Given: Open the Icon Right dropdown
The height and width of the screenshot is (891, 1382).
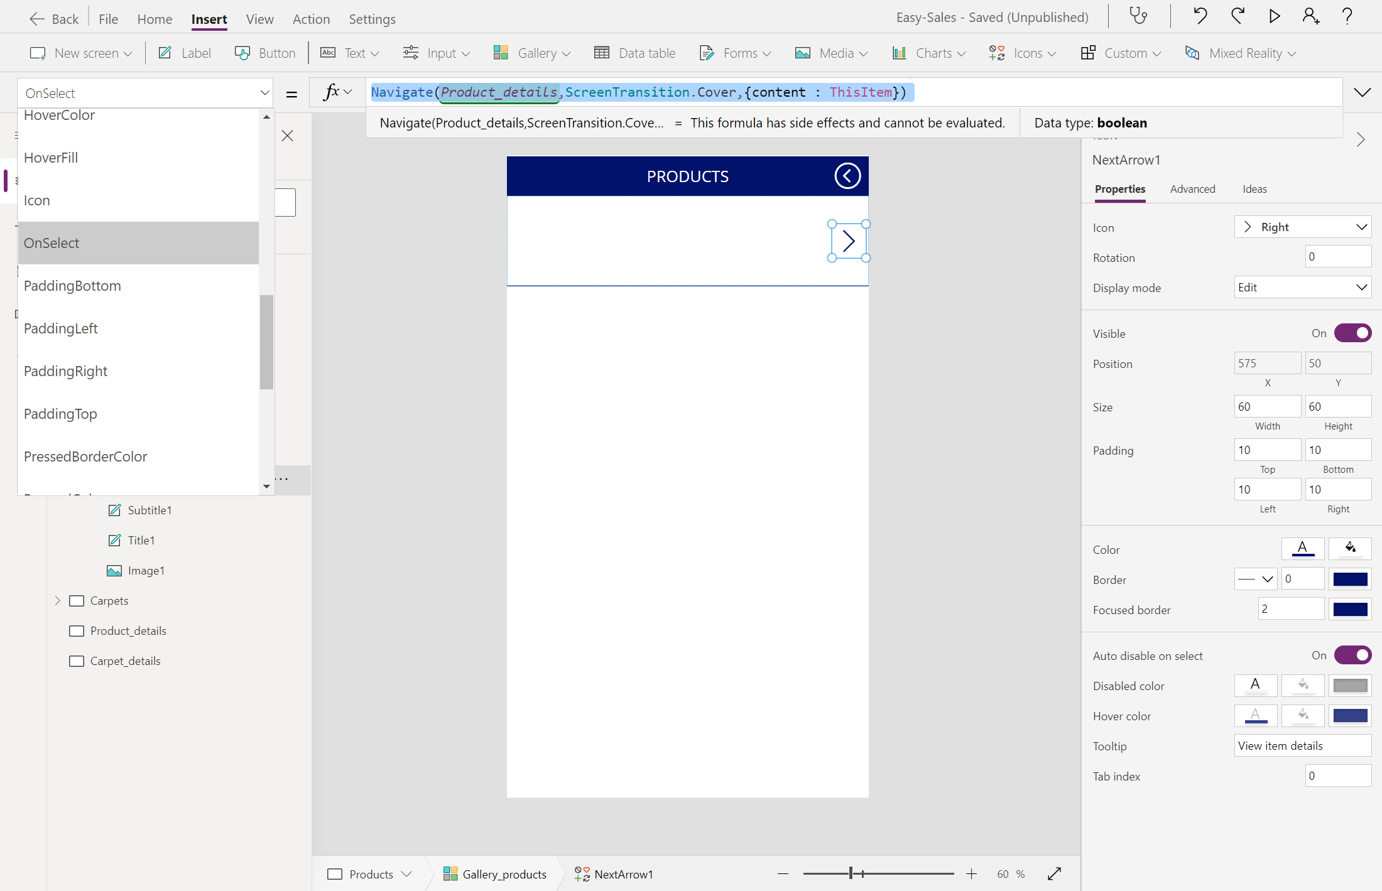Looking at the screenshot, I should pos(1302,227).
